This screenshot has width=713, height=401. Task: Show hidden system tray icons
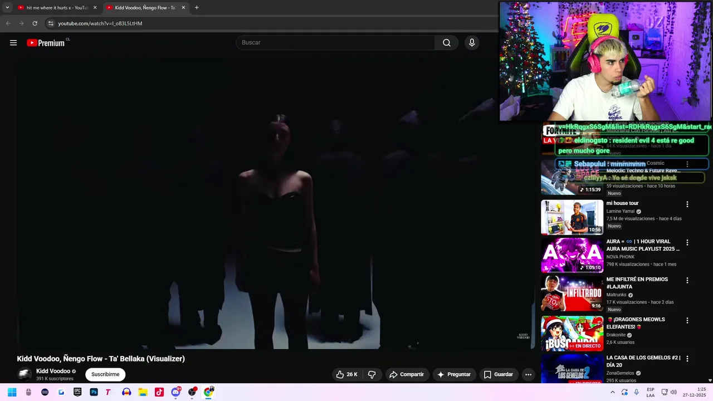tap(612, 392)
